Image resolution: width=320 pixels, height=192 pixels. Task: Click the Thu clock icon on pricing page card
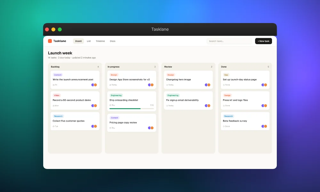coord(110,128)
